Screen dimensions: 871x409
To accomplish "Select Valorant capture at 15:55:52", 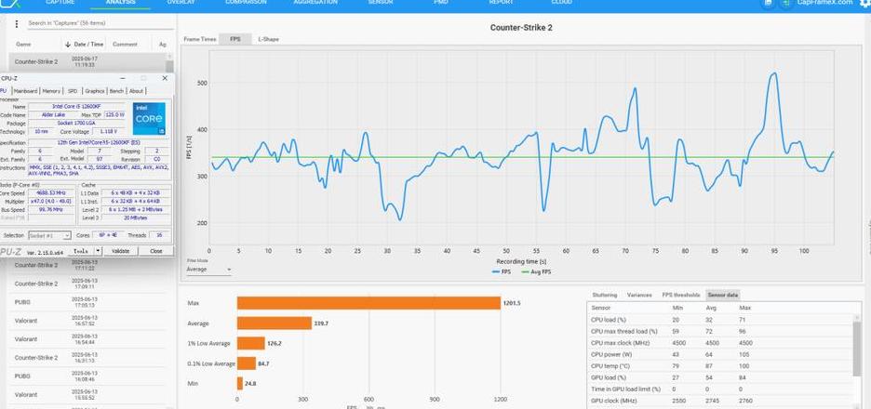I will point(87,394).
